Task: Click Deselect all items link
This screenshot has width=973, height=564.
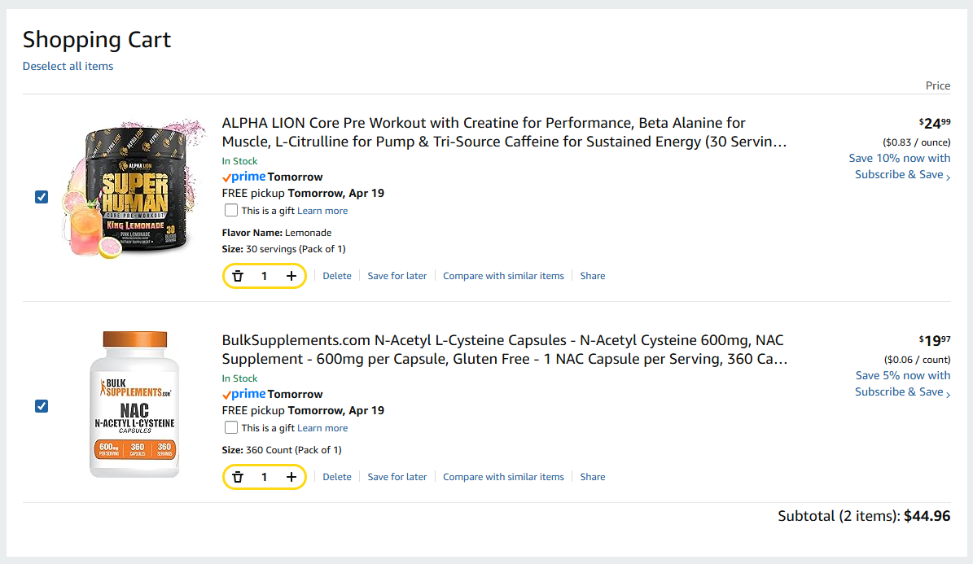Action: [x=68, y=66]
